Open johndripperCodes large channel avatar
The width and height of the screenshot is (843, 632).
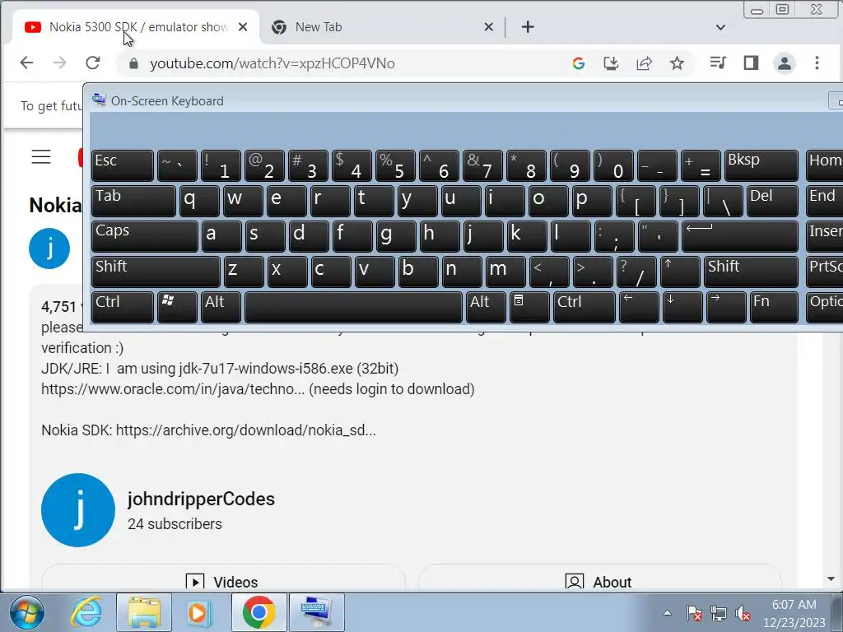78,510
